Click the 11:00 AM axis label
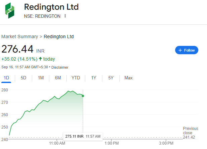 point(57,144)
